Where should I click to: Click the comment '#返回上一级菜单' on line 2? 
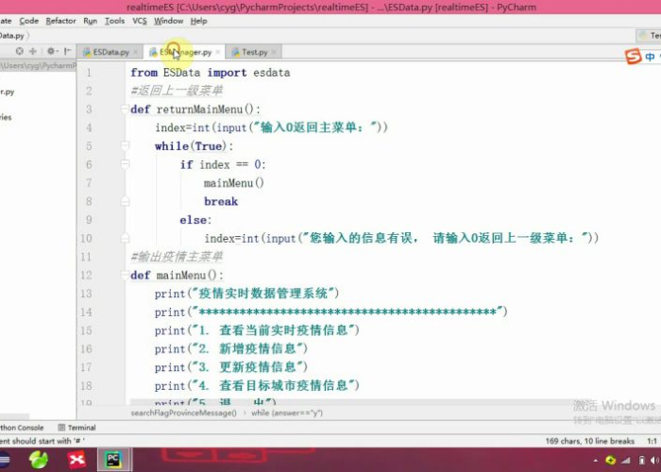coord(177,91)
